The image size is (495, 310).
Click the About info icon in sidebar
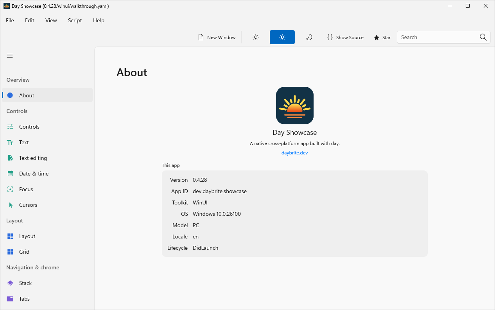[x=10, y=95]
